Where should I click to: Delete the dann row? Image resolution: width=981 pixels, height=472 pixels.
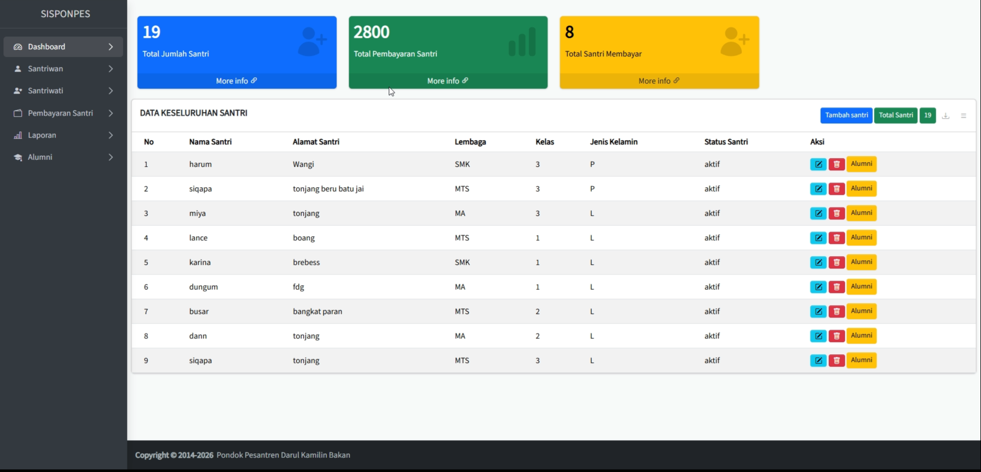click(x=836, y=336)
